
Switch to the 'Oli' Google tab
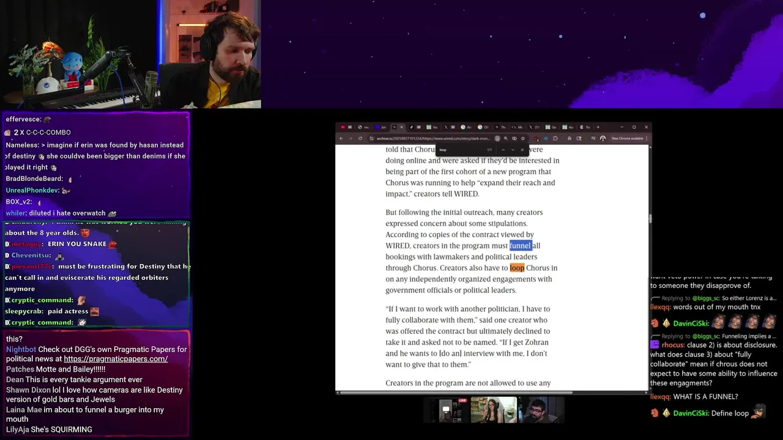[483, 127]
